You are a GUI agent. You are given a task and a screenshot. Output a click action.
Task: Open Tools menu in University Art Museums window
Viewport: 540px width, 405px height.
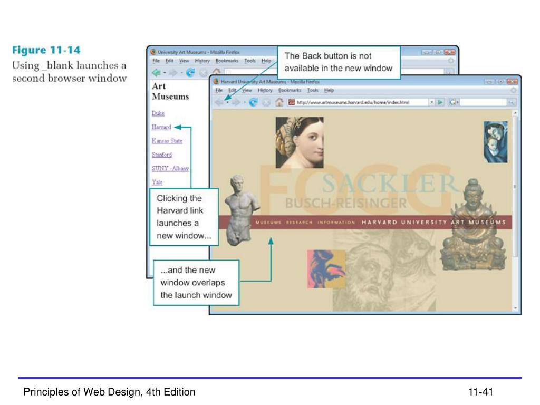click(250, 61)
